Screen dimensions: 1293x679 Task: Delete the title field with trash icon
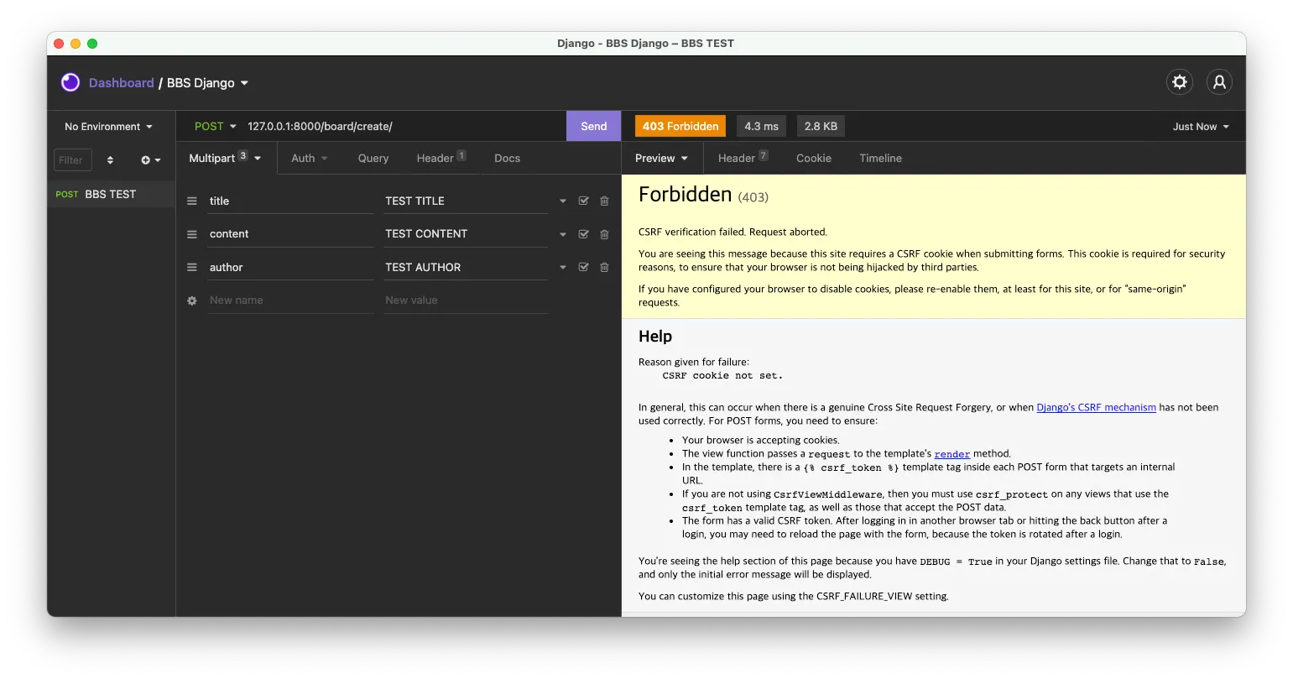(x=604, y=201)
